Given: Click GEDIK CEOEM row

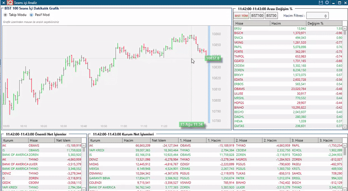Looking at the screenshot, I should coord(42,183).
